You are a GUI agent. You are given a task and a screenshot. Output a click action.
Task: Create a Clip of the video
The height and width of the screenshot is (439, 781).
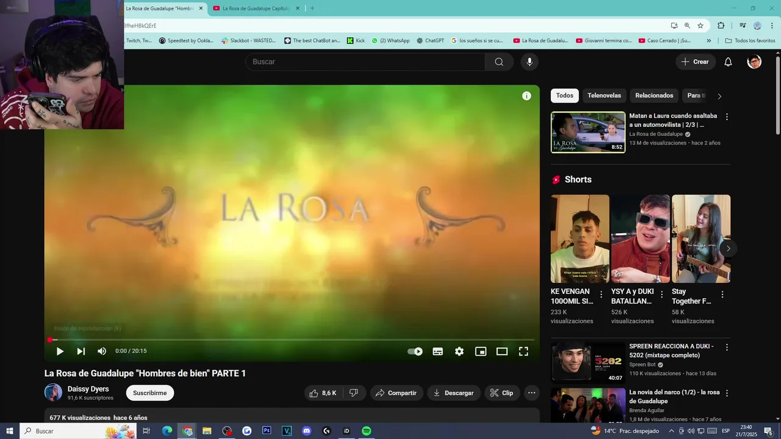point(502,393)
